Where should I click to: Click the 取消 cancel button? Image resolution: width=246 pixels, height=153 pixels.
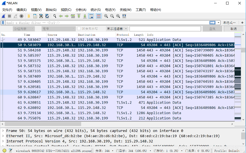(x=233, y=29)
